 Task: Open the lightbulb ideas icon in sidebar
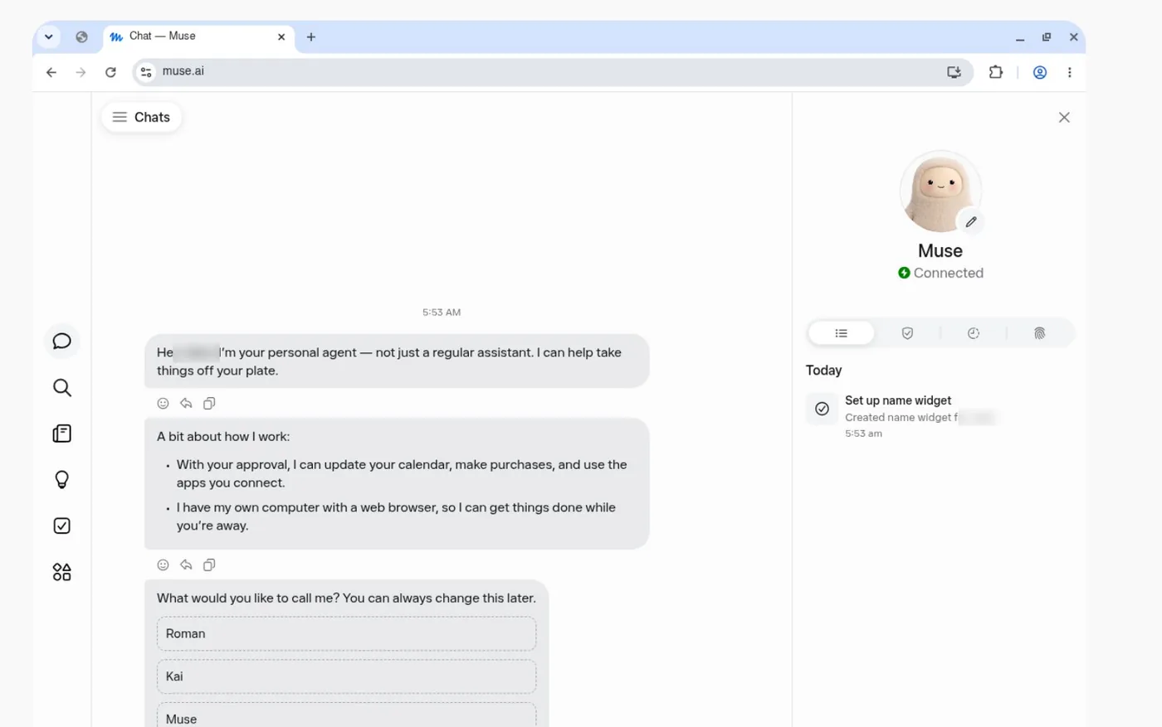coord(61,480)
